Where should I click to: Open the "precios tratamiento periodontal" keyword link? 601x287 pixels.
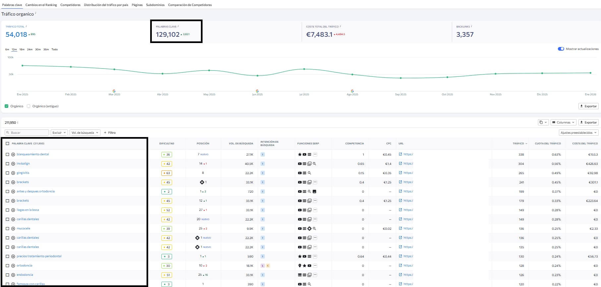tap(39, 256)
